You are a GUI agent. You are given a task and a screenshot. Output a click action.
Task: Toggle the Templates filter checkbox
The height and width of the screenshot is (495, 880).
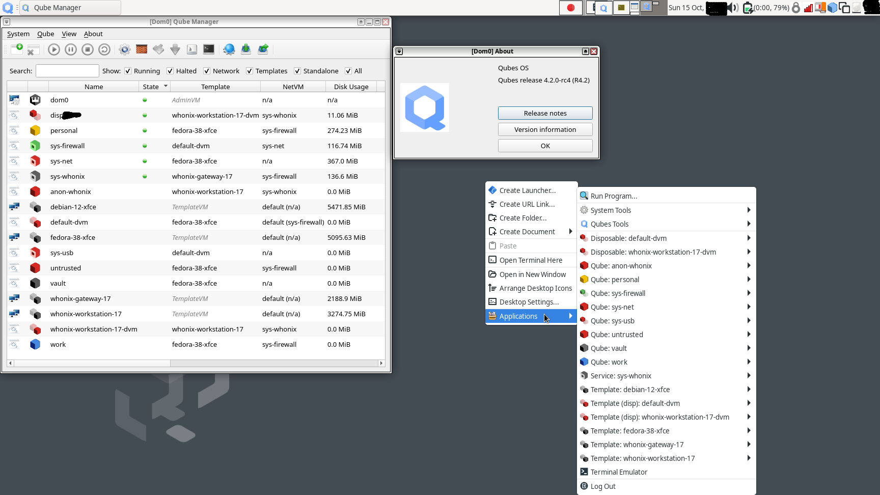click(250, 71)
